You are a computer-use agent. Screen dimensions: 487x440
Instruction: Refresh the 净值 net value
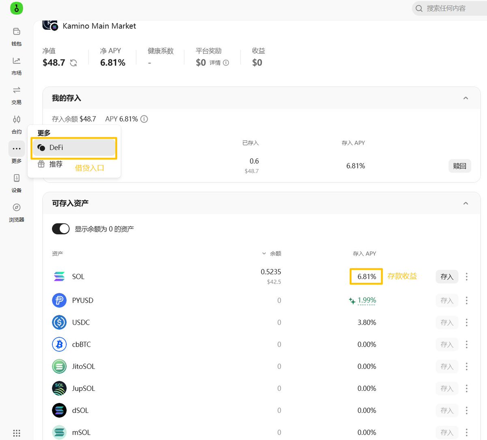(x=73, y=63)
